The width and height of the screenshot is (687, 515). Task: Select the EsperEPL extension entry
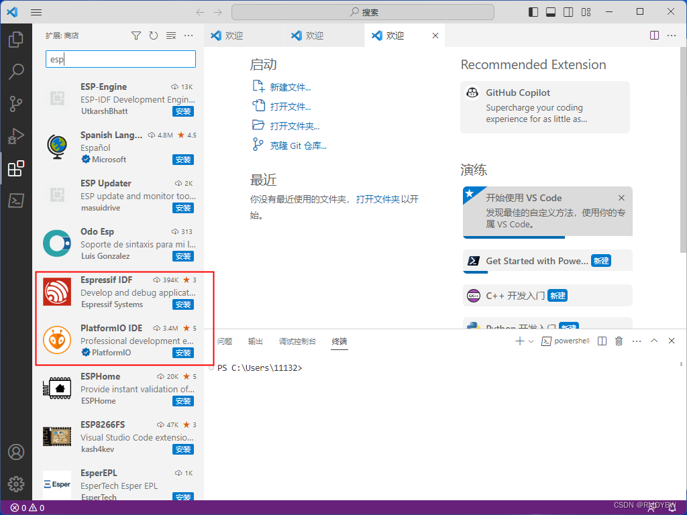[118, 484]
